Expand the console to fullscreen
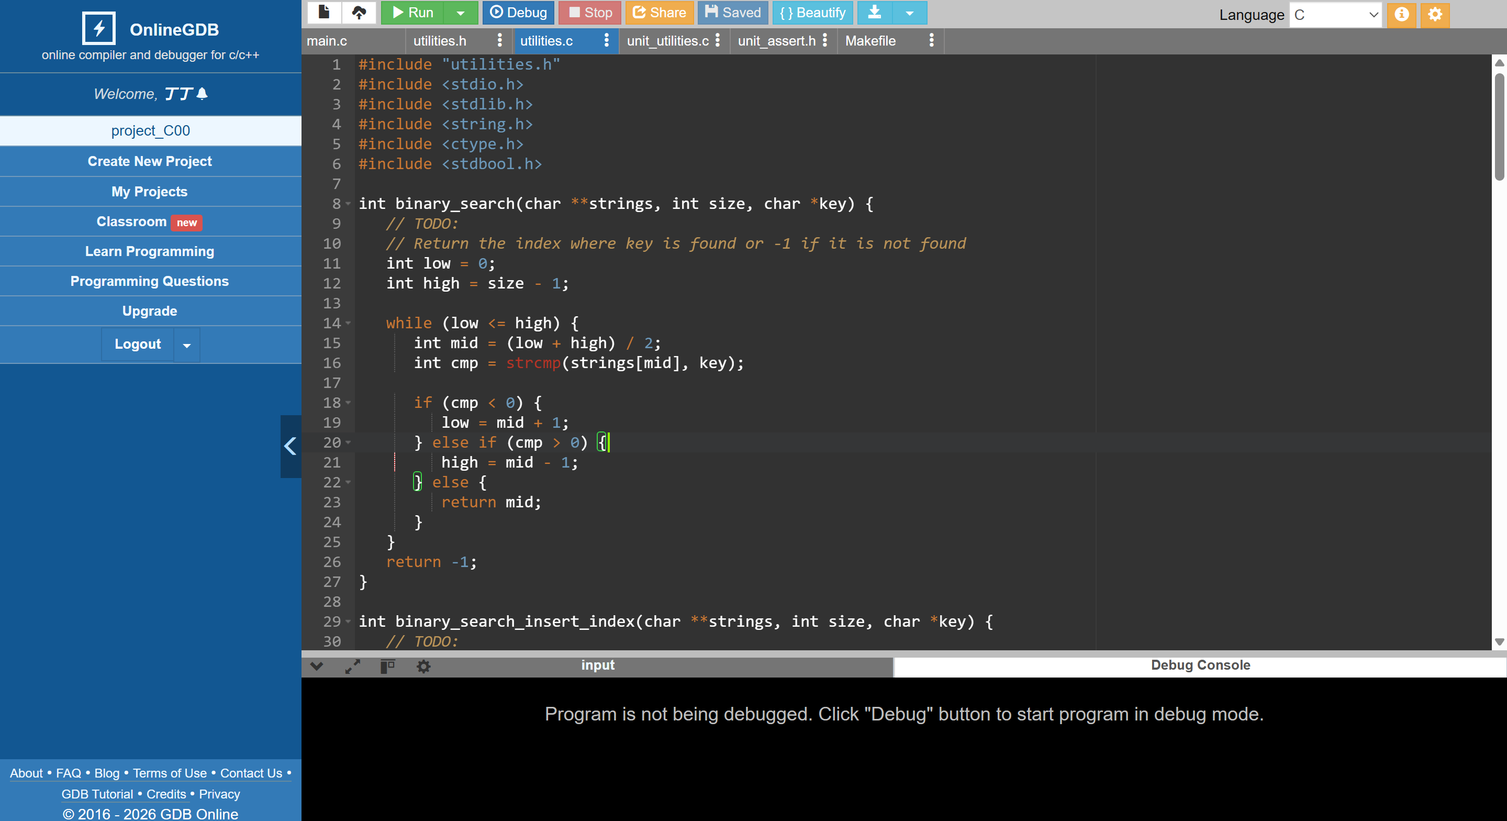The height and width of the screenshot is (821, 1507). 352,666
